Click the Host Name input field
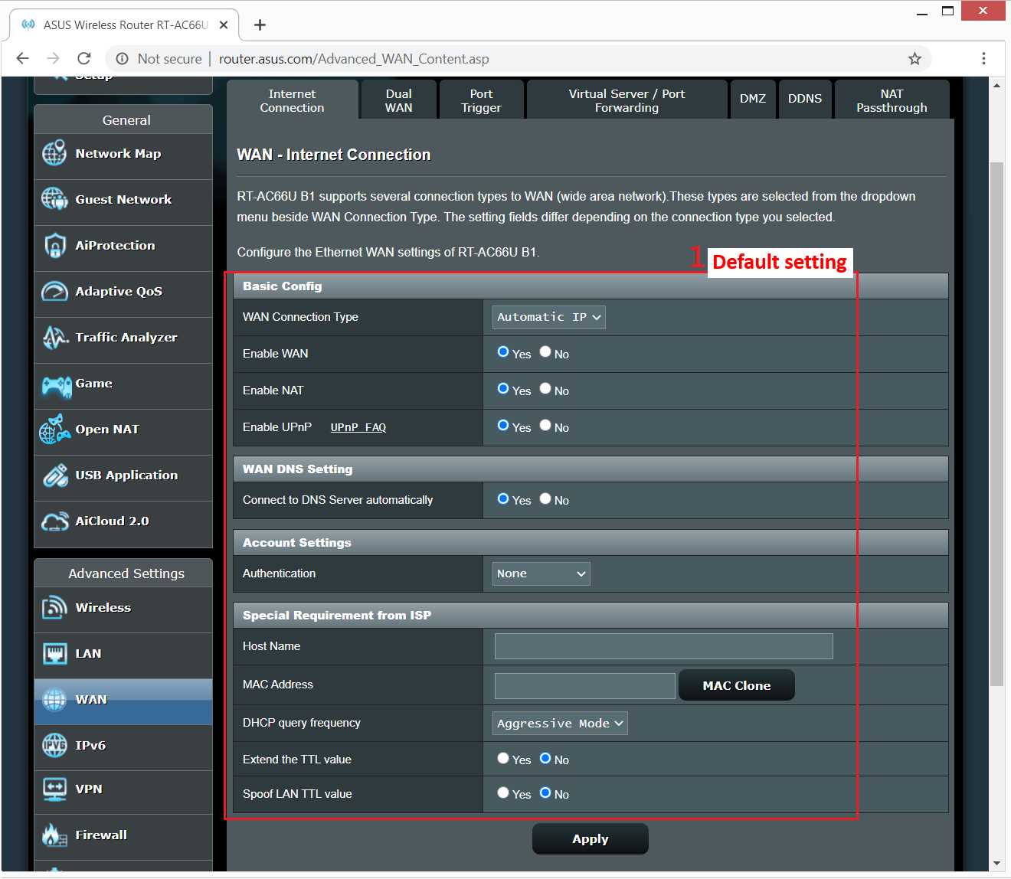1011x879 pixels. pos(664,646)
